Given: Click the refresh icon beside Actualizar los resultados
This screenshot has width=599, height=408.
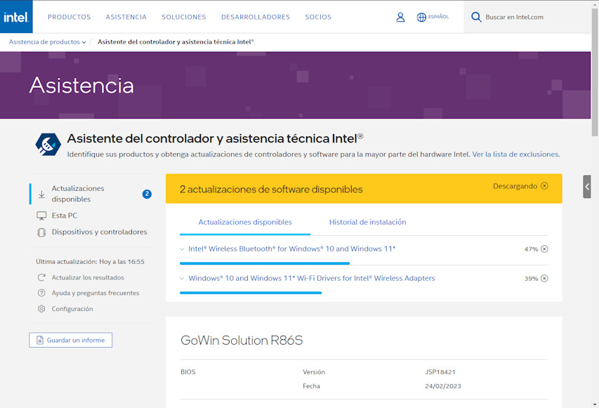Looking at the screenshot, I should [x=41, y=277].
